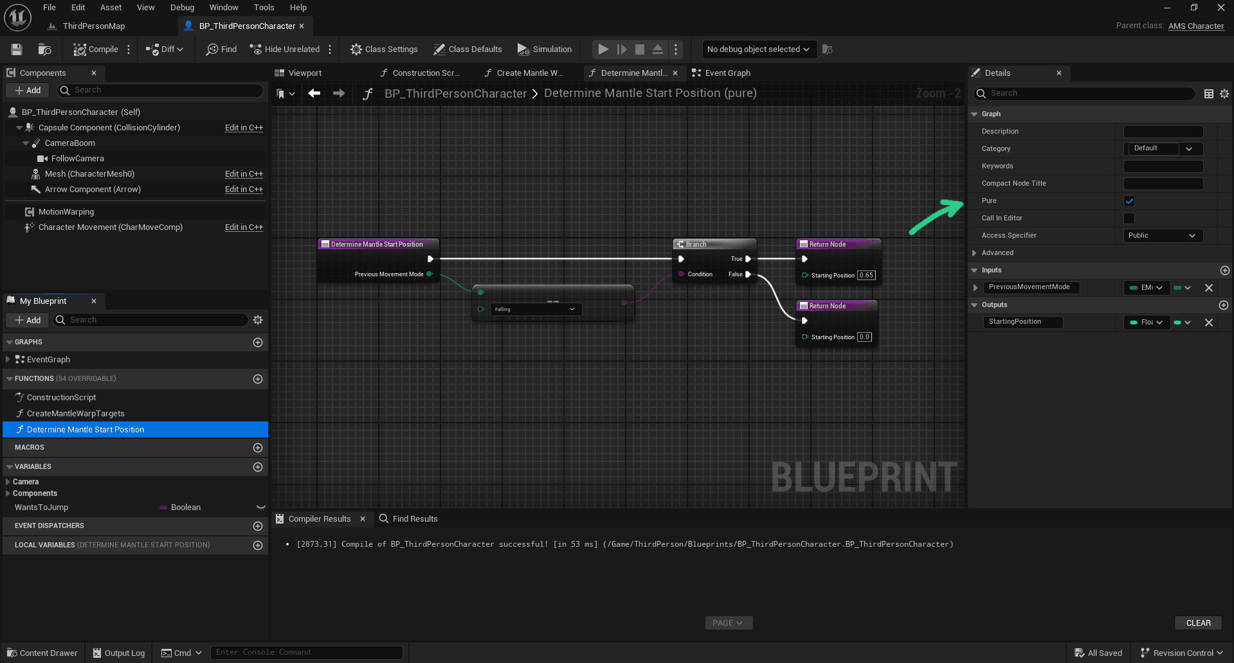Navigate back in graph history

314,94
